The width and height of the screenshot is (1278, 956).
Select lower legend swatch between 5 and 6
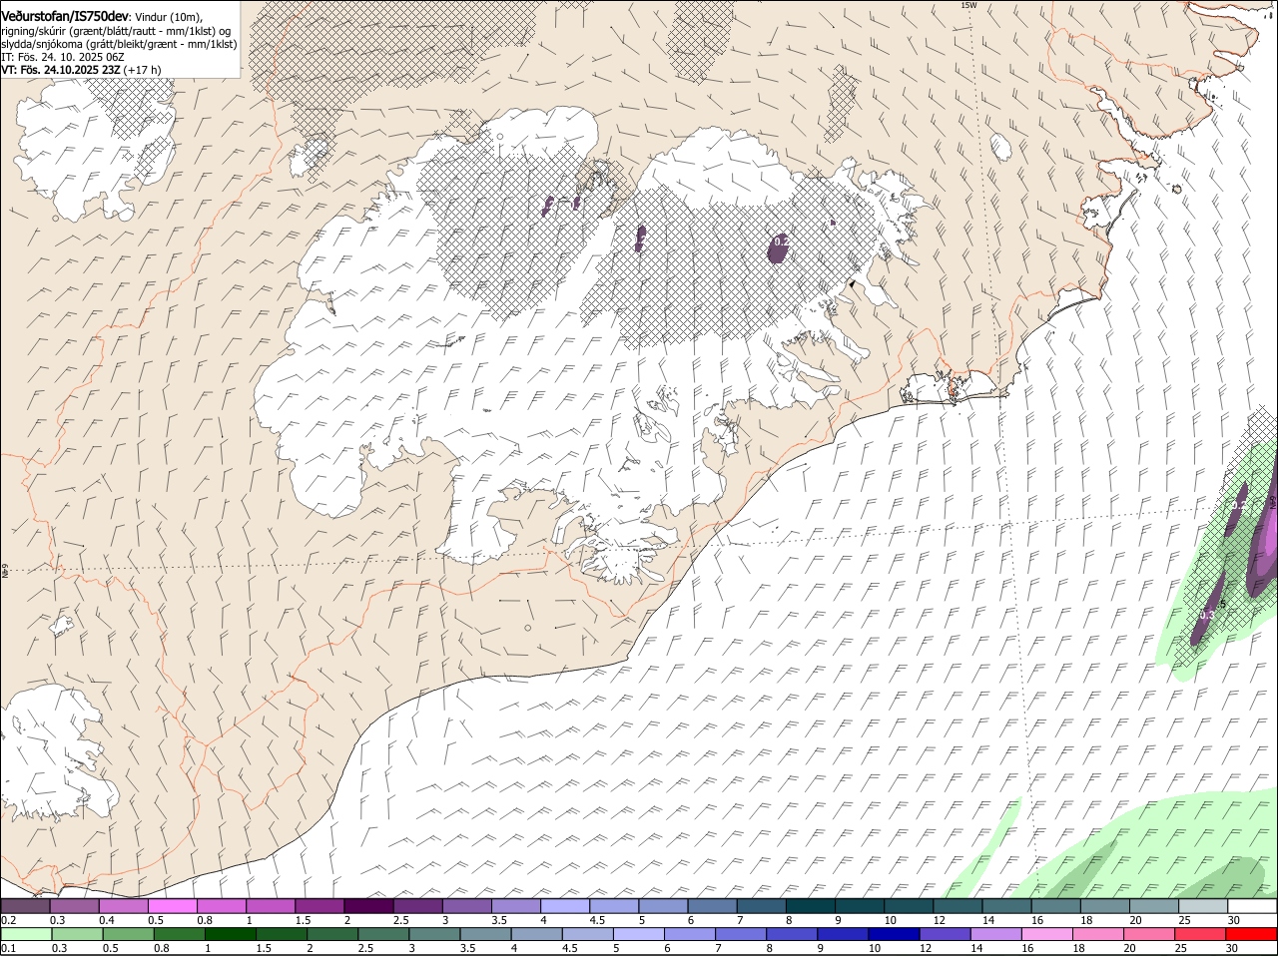[x=640, y=934]
